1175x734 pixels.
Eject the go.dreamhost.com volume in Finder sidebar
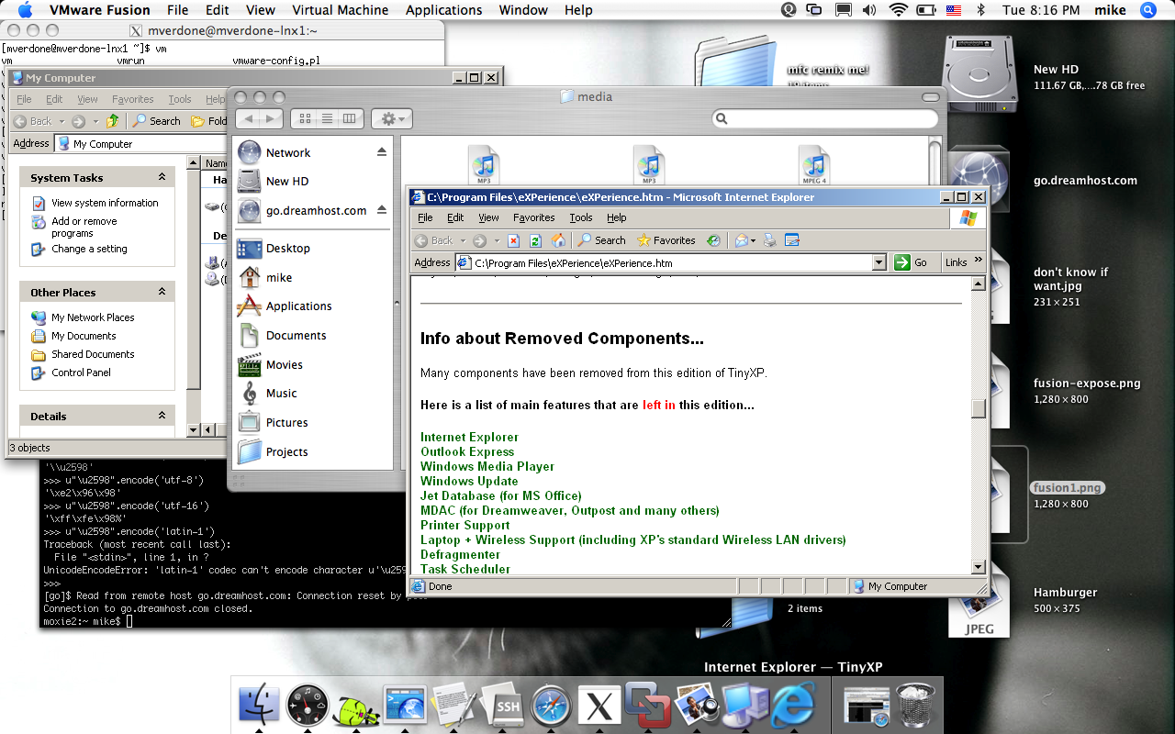point(382,210)
